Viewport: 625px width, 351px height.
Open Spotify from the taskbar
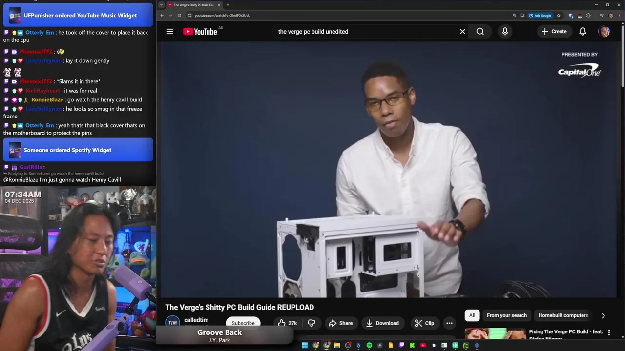[x=369, y=345]
